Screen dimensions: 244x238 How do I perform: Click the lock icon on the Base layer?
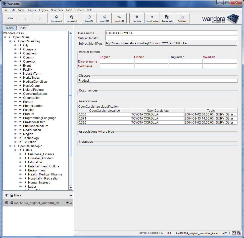click(x=12, y=195)
